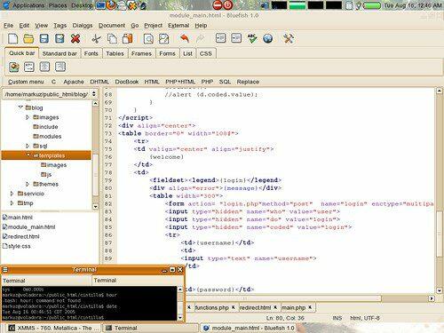Open the PHP+HTML custom menu
The height and width of the screenshot is (333, 444).
click(x=180, y=82)
